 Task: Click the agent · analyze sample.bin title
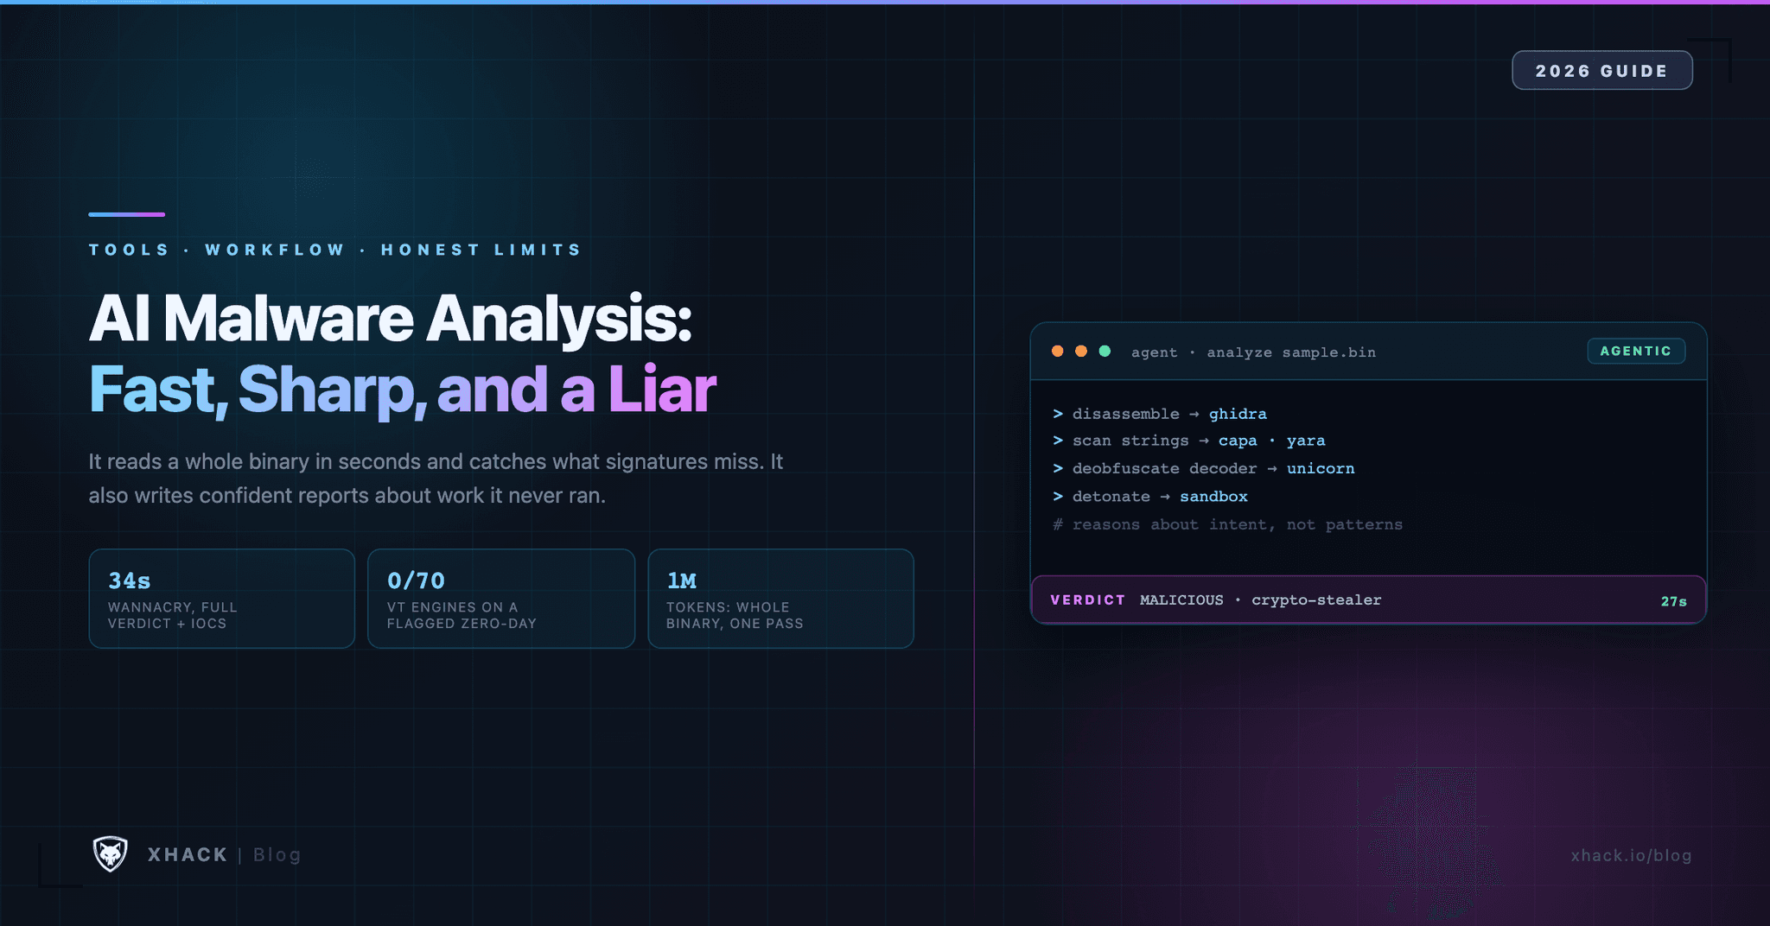[1253, 352]
